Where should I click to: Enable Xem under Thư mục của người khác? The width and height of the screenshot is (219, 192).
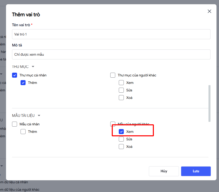(121, 83)
